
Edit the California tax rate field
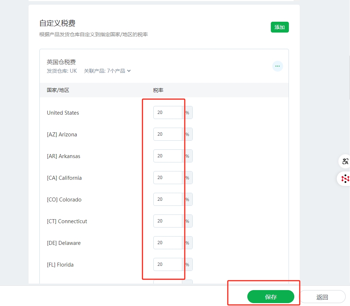(x=168, y=178)
